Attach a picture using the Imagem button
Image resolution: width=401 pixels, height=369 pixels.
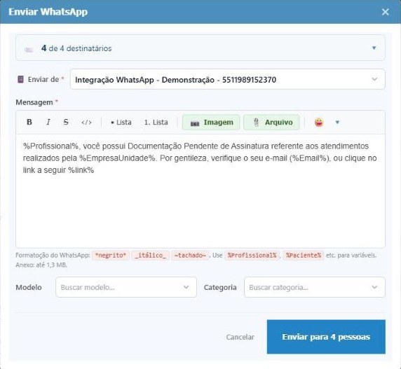(211, 123)
